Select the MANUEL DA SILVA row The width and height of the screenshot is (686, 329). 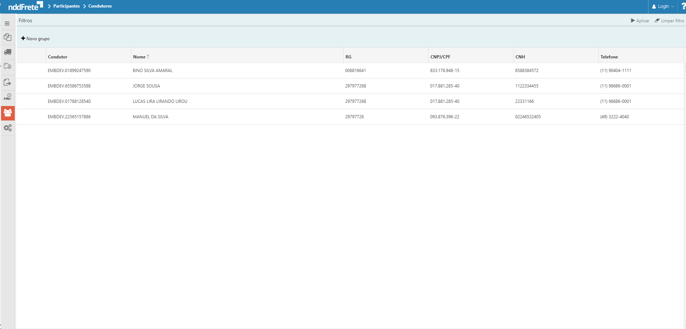click(x=150, y=117)
